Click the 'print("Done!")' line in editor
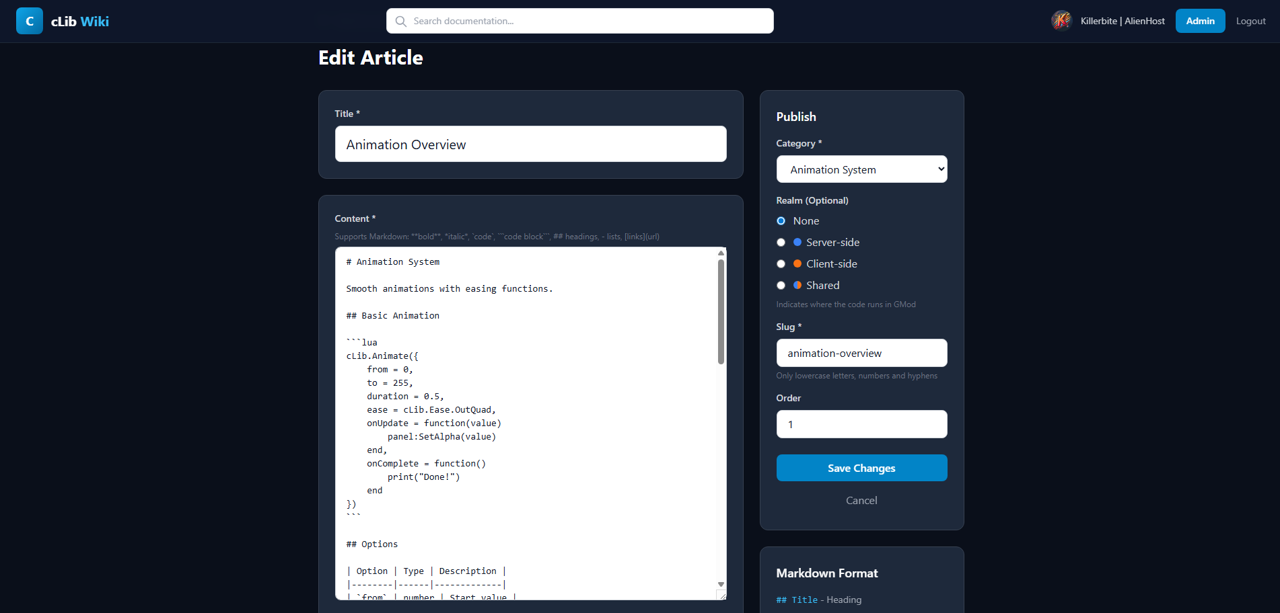This screenshot has height=613, width=1280. [x=424, y=477]
